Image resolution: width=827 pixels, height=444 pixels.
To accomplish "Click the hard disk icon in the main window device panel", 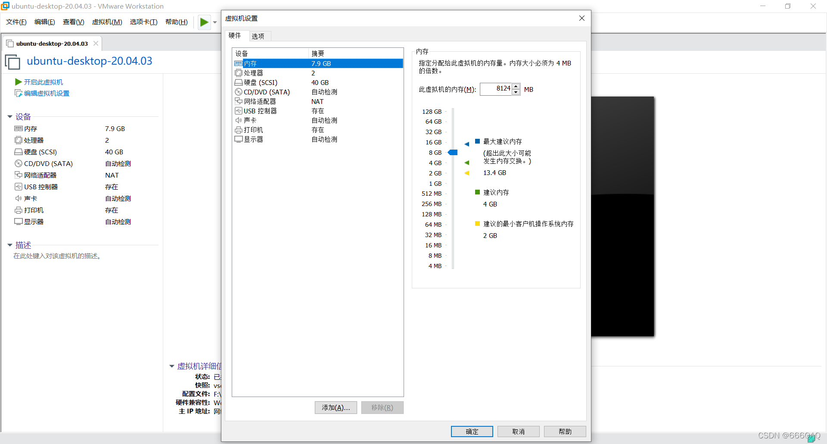I will click(19, 152).
